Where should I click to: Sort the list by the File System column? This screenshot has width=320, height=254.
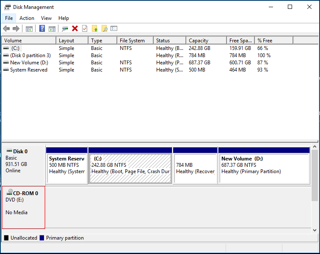click(x=135, y=41)
